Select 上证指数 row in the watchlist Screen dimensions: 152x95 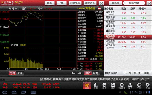click(128, 42)
